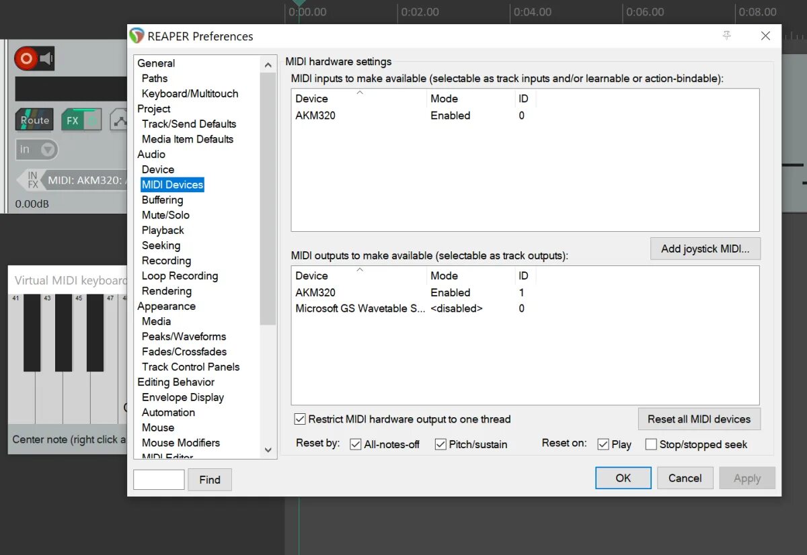Open track input FX button

click(x=32, y=180)
